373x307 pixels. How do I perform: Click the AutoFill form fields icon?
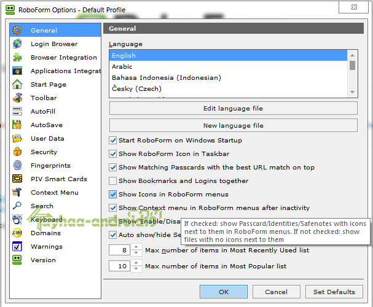coord(17,111)
